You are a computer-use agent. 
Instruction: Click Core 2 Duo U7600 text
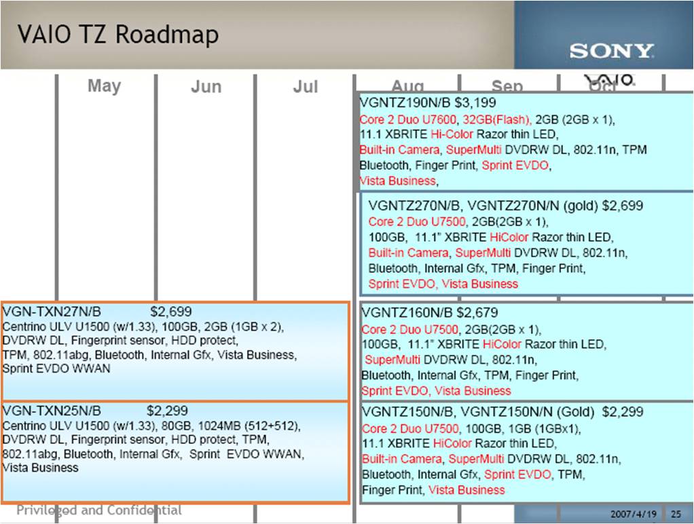click(407, 119)
